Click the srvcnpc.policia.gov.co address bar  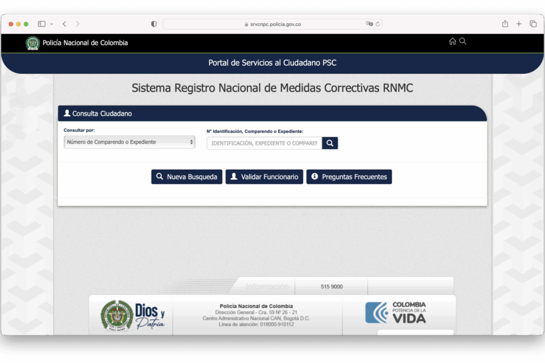point(272,24)
